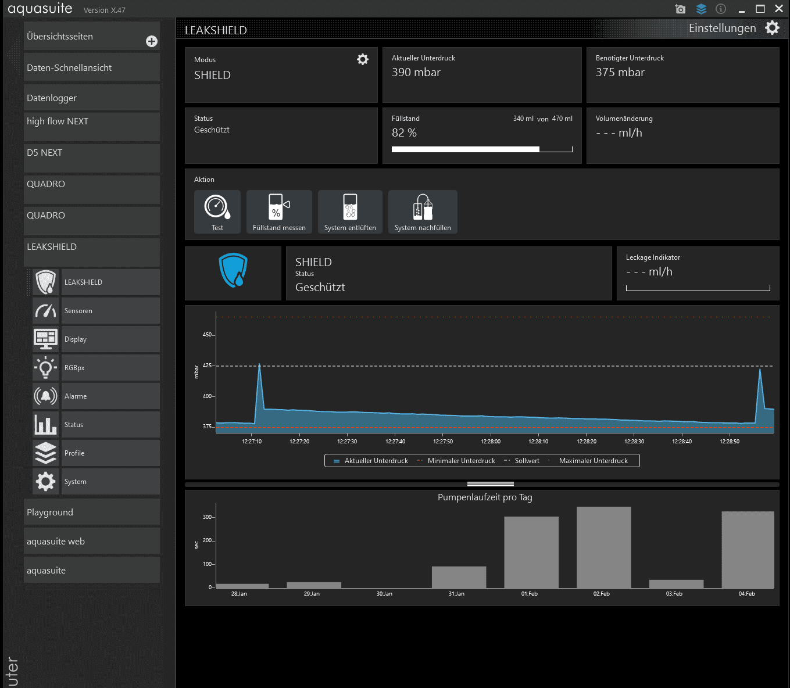Select the Alarme menu entry

click(x=110, y=396)
